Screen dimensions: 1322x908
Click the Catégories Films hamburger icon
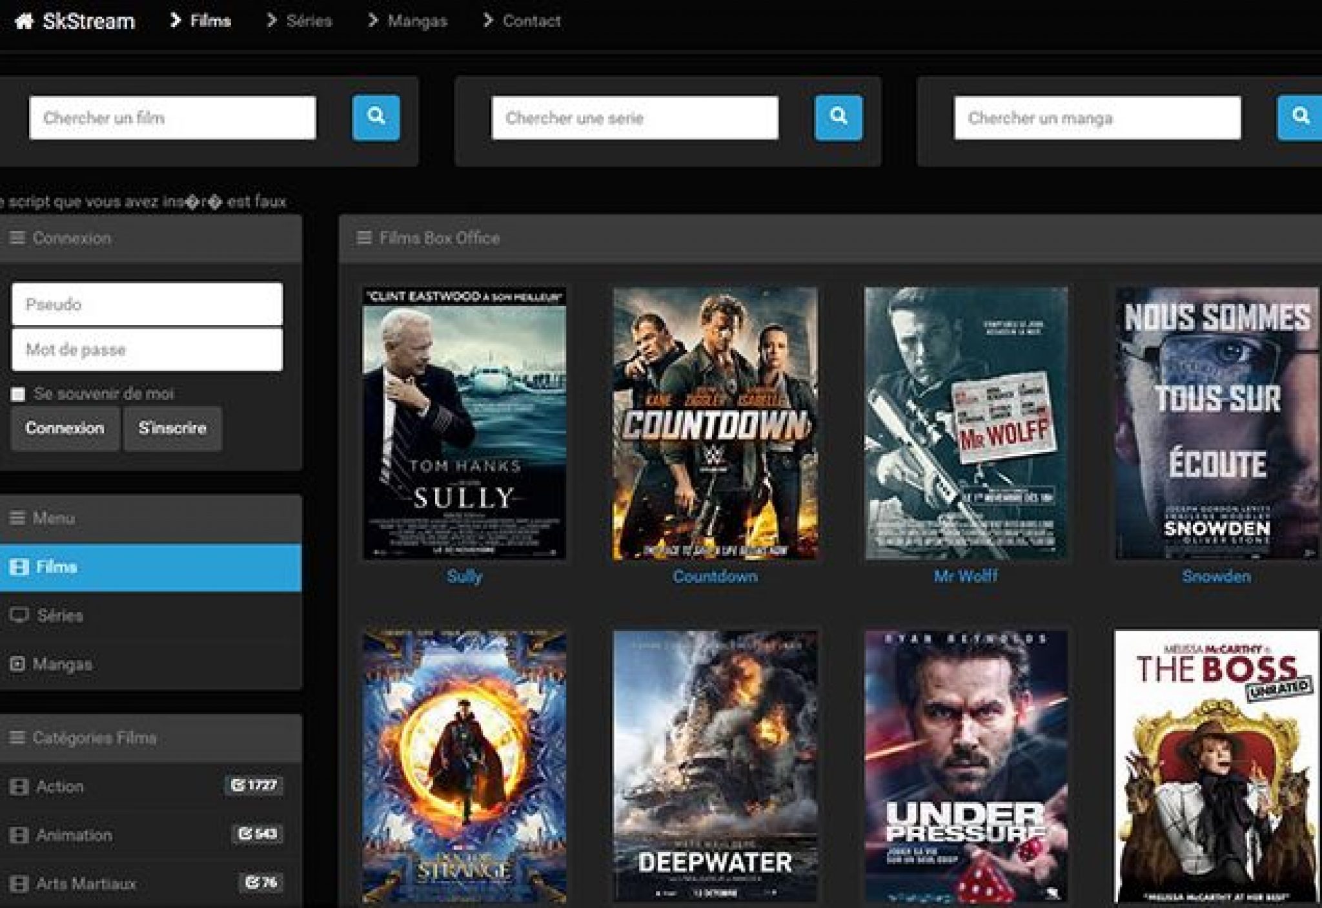(17, 738)
